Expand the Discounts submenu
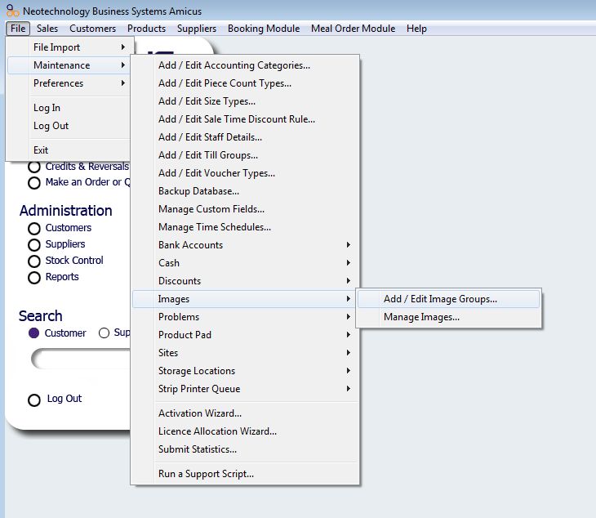 245,281
